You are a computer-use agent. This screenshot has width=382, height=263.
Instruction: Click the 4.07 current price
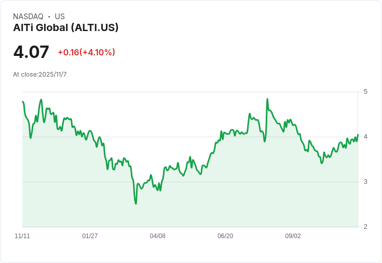tap(31, 52)
